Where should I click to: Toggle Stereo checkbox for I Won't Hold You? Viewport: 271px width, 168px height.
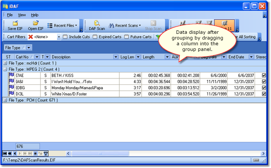point(264,81)
